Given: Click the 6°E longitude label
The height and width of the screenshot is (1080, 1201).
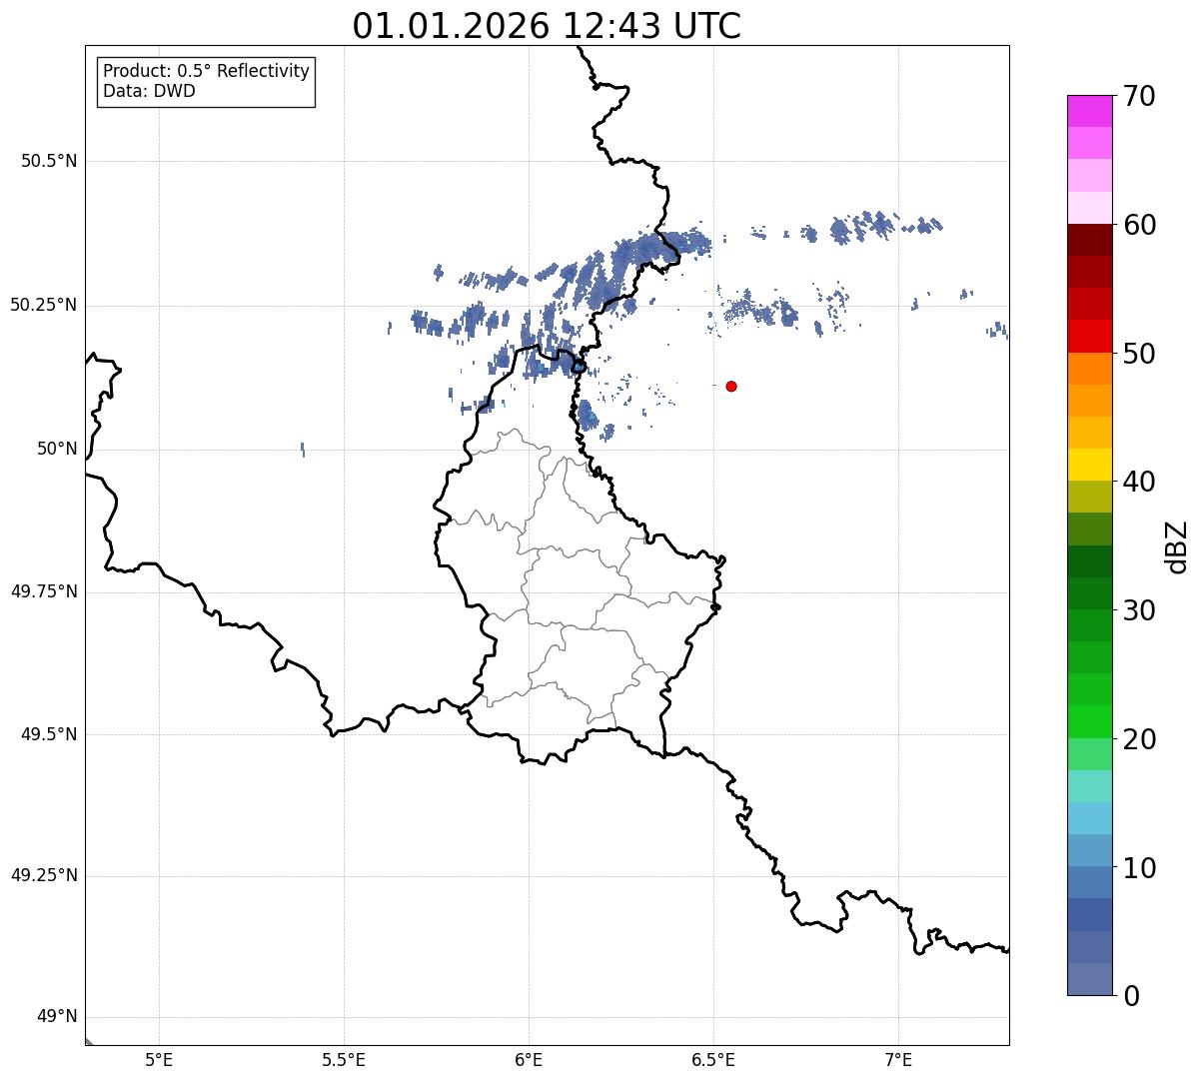Looking at the screenshot, I should 529,1060.
